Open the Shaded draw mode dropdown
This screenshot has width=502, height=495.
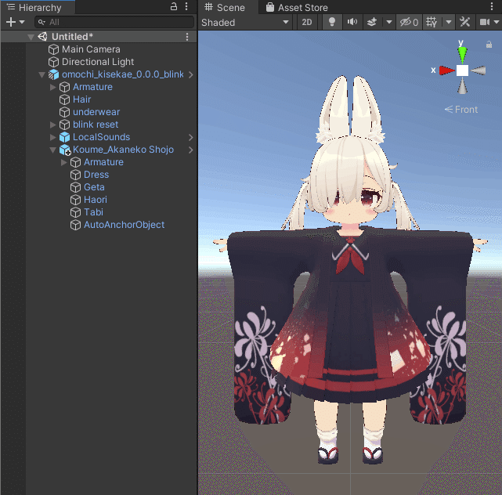click(245, 23)
